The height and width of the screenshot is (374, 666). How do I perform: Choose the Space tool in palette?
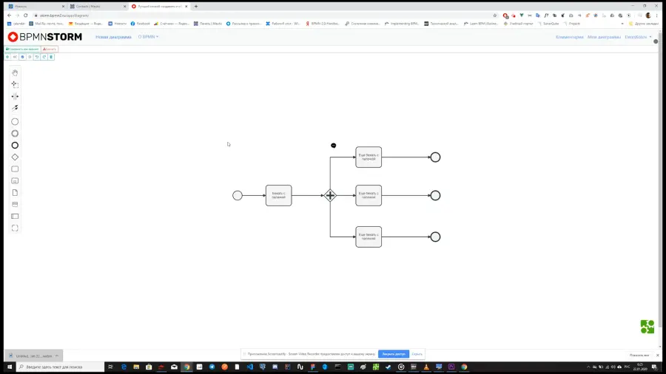[x=15, y=96]
